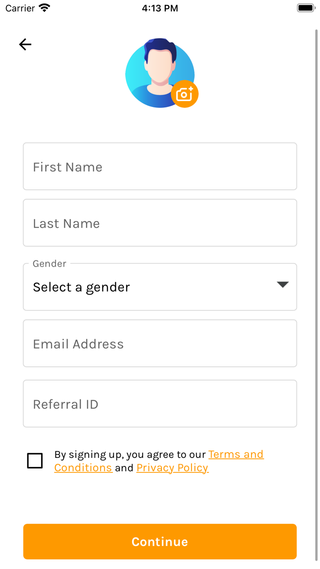Tap the Gender field label
The width and height of the screenshot is (320, 569).
pyautogui.click(x=49, y=264)
